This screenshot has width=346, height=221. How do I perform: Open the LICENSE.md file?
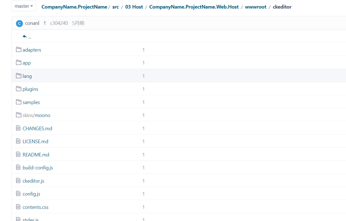click(x=35, y=141)
